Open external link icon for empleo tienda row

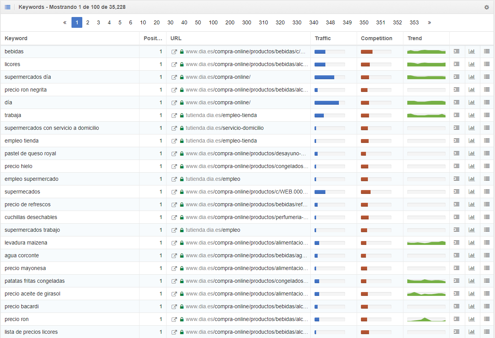tap(174, 141)
